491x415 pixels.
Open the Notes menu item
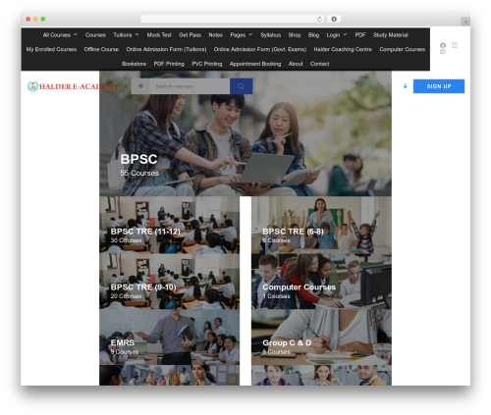point(215,35)
